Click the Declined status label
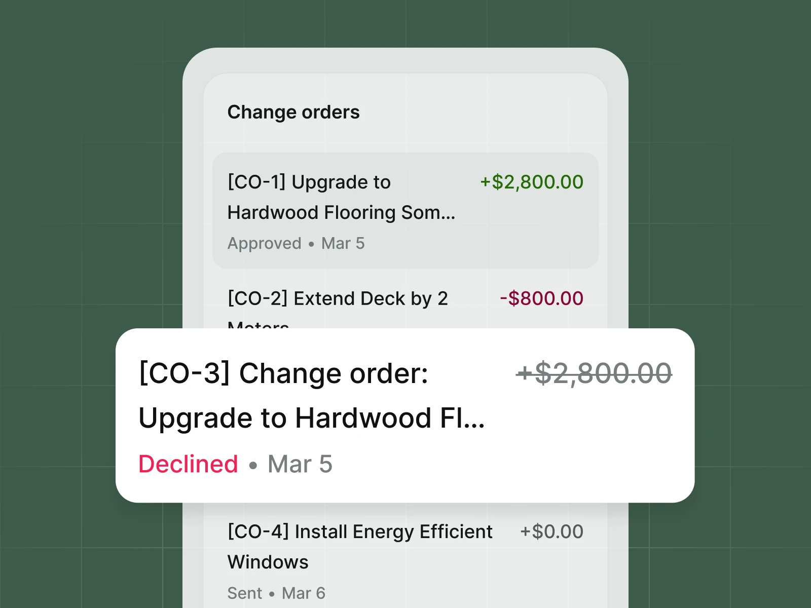The image size is (811, 608). (188, 464)
